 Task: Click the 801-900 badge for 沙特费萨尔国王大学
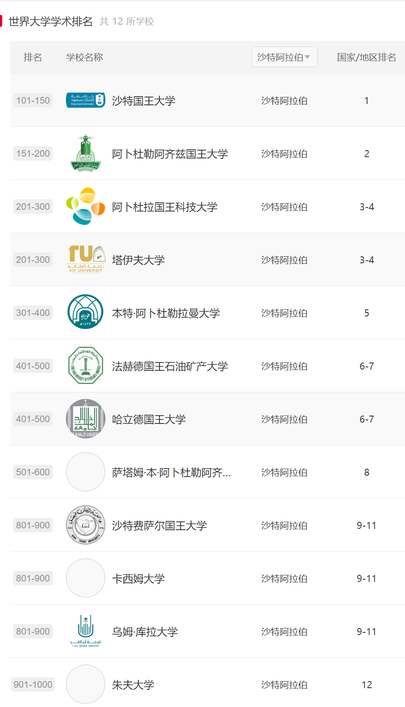33,525
